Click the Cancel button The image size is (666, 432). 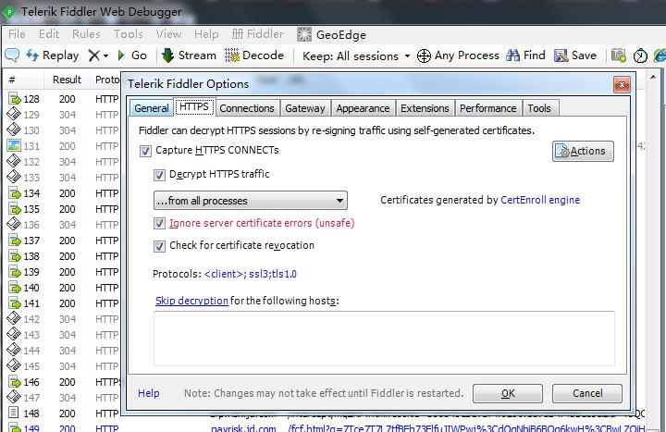[587, 393]
